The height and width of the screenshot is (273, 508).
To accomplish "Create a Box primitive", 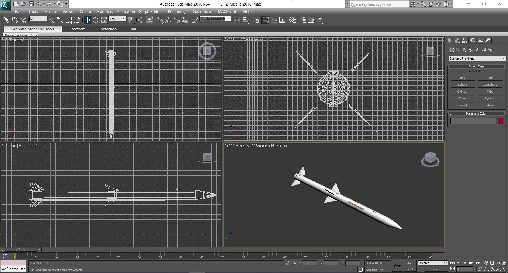I will coord(462,78).
